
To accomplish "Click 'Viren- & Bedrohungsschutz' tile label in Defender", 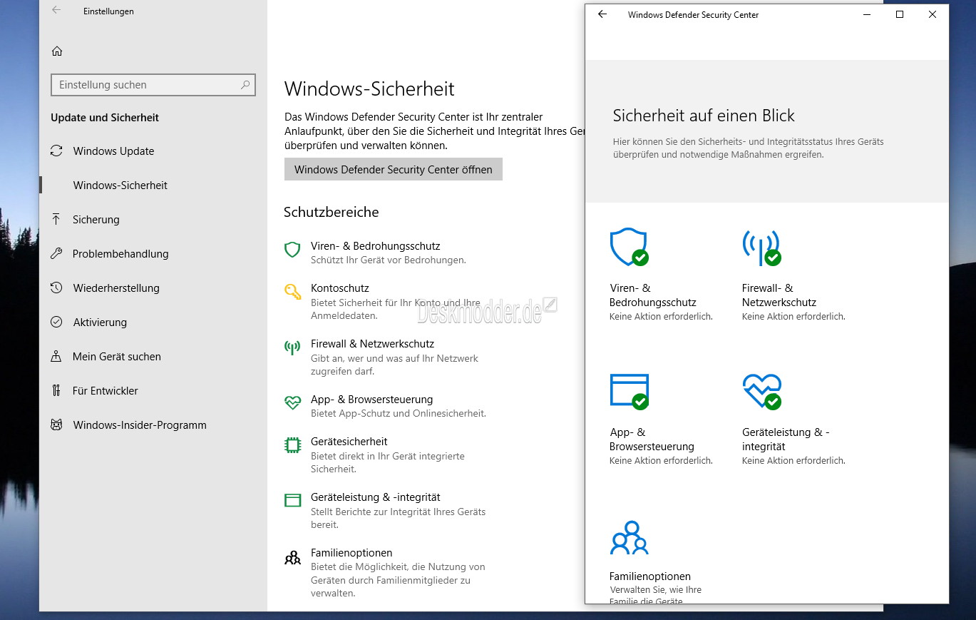I will click(x=652, y=295).
